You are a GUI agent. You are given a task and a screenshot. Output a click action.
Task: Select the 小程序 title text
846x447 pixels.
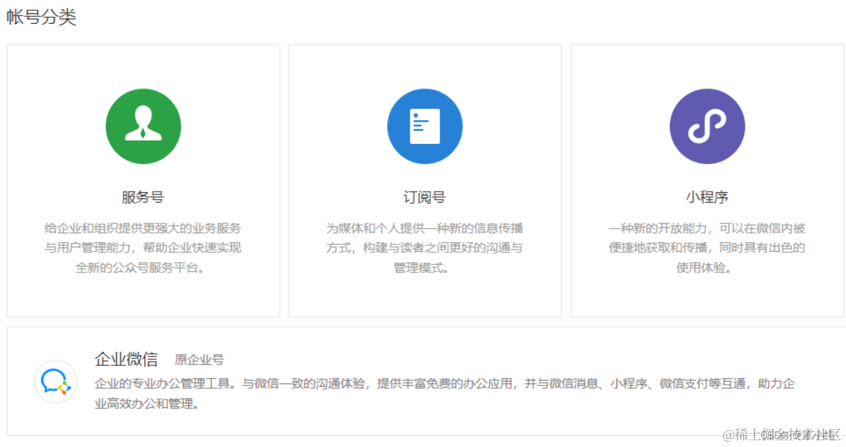pos(707,197)
